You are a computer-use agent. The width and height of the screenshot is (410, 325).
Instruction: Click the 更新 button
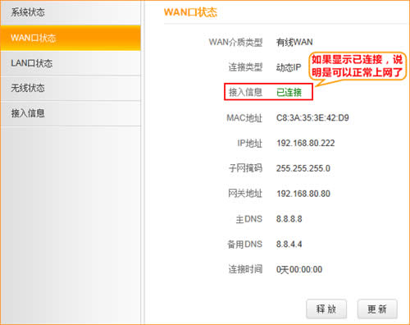[377, 309]
